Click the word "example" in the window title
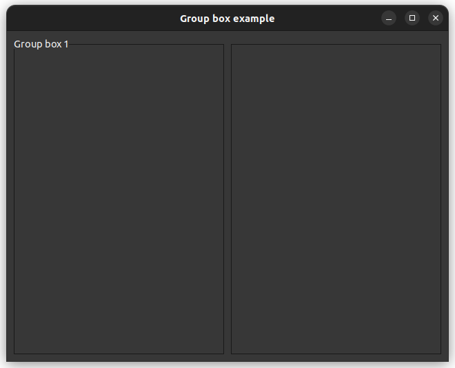This screenshot has width=455, height=368. 254,19
